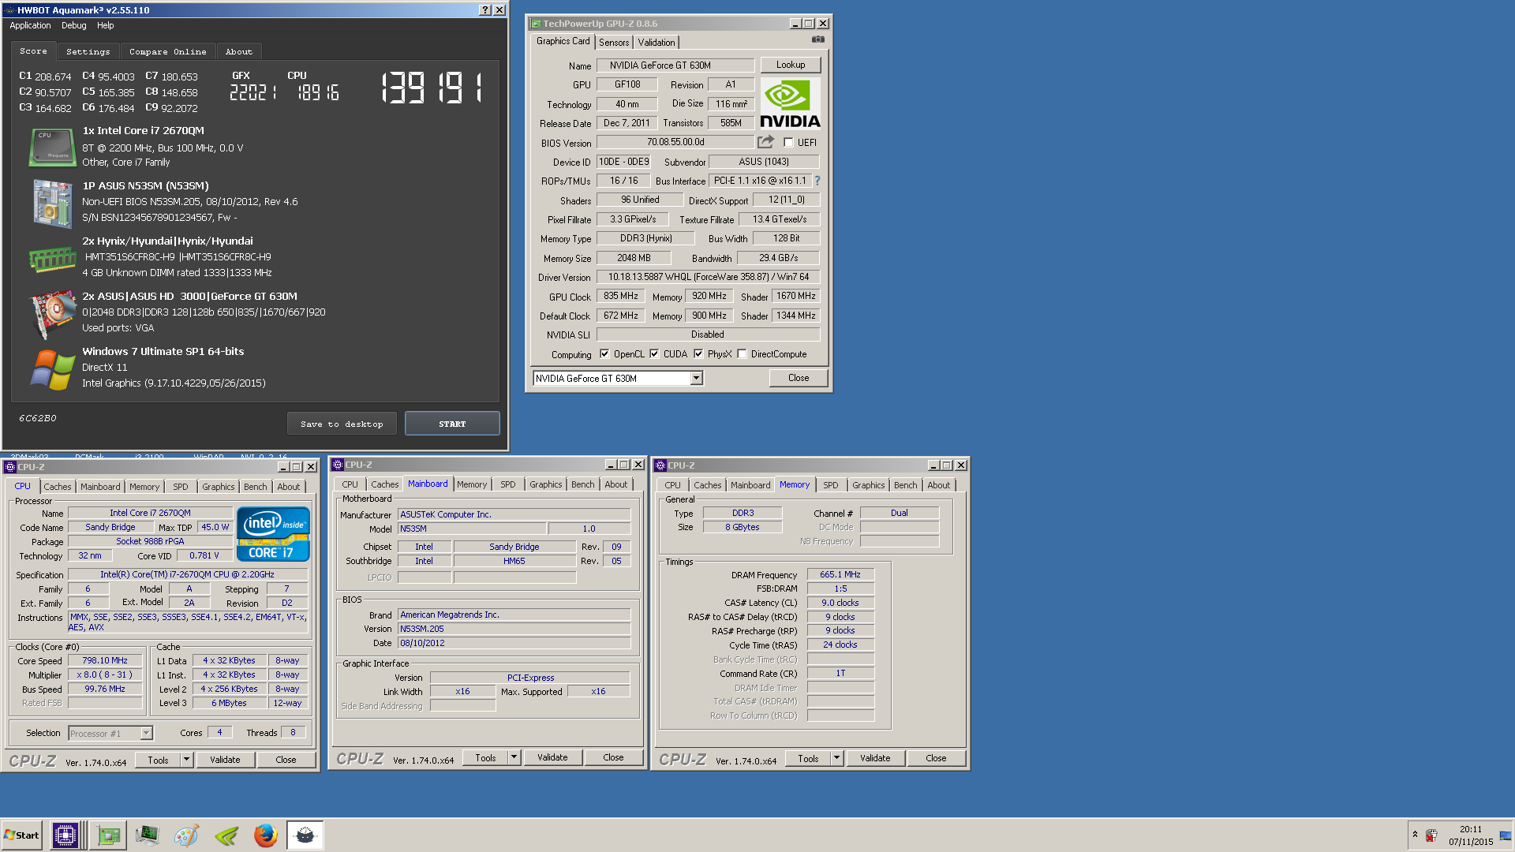Click Close in the CPU-Z Mainboard window

coord(613,757)
